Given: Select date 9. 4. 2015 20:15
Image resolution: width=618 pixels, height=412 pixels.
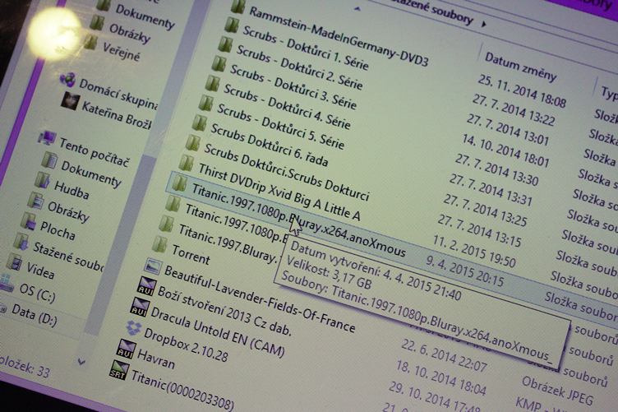Looking at the screenshot, I should click(464, 271).
